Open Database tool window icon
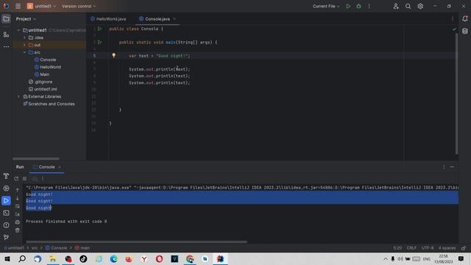Image resolution: width=471 pixels, height=265 pixels. point(465,31)
